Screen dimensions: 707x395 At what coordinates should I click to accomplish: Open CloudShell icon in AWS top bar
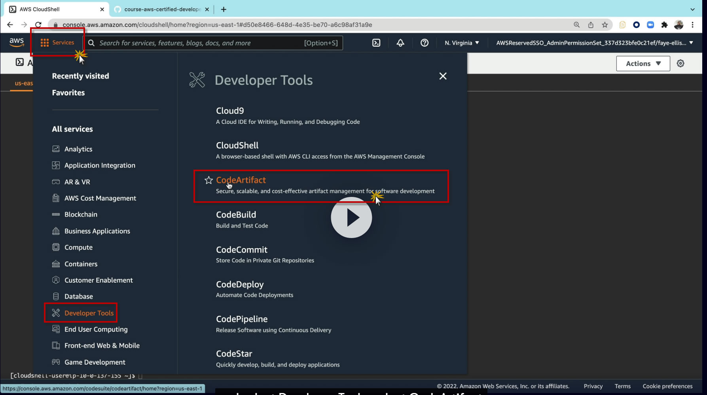point(376,43)
